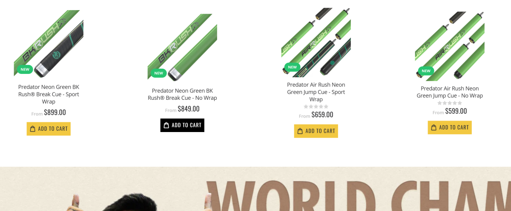The image size is (511, 211).
Task: Click the NEW badge on Air Rush Sport Wrap
Action: [x=293, y=67]
